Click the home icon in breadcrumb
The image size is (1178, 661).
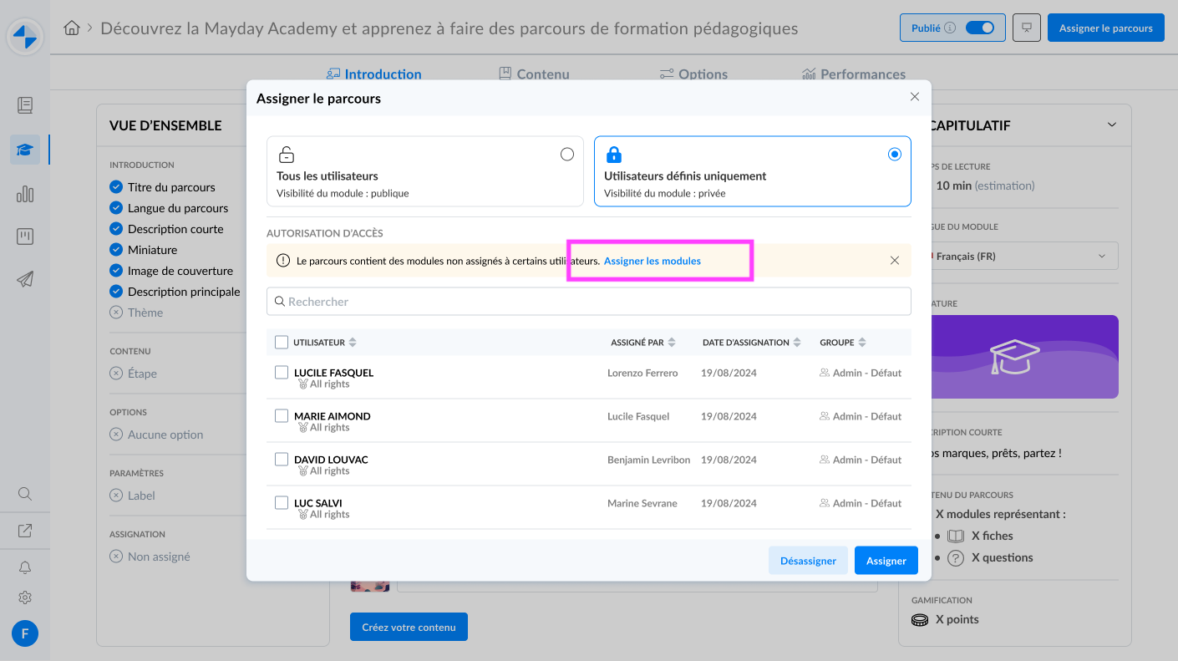72,28
